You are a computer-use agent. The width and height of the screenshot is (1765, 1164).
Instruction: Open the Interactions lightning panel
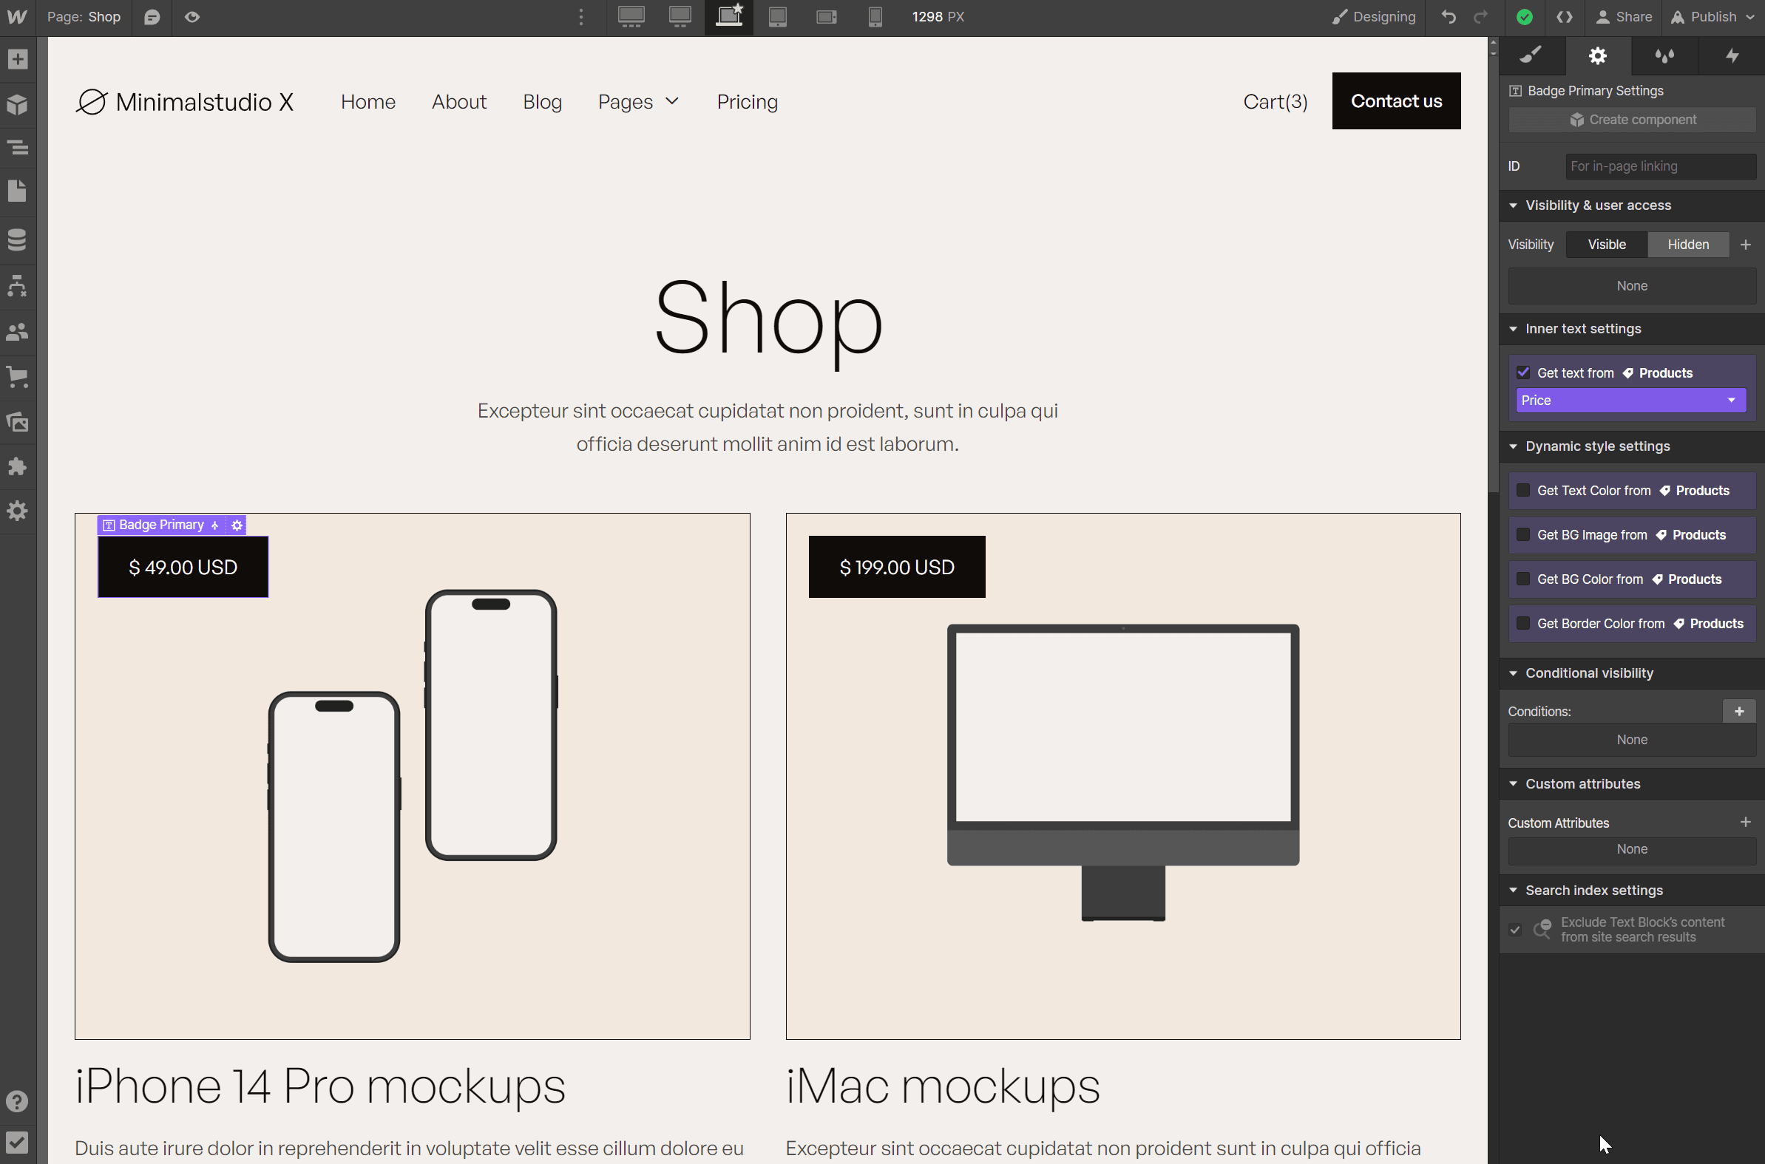pos(1731,55)
